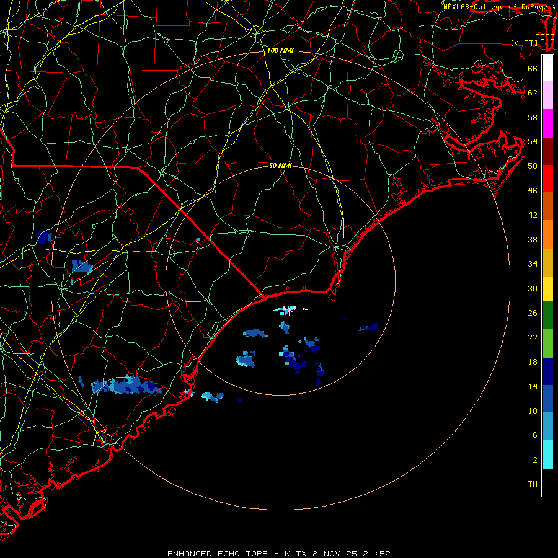
Task: Select the navy blue legend swatch
Action: pos(547,371)
